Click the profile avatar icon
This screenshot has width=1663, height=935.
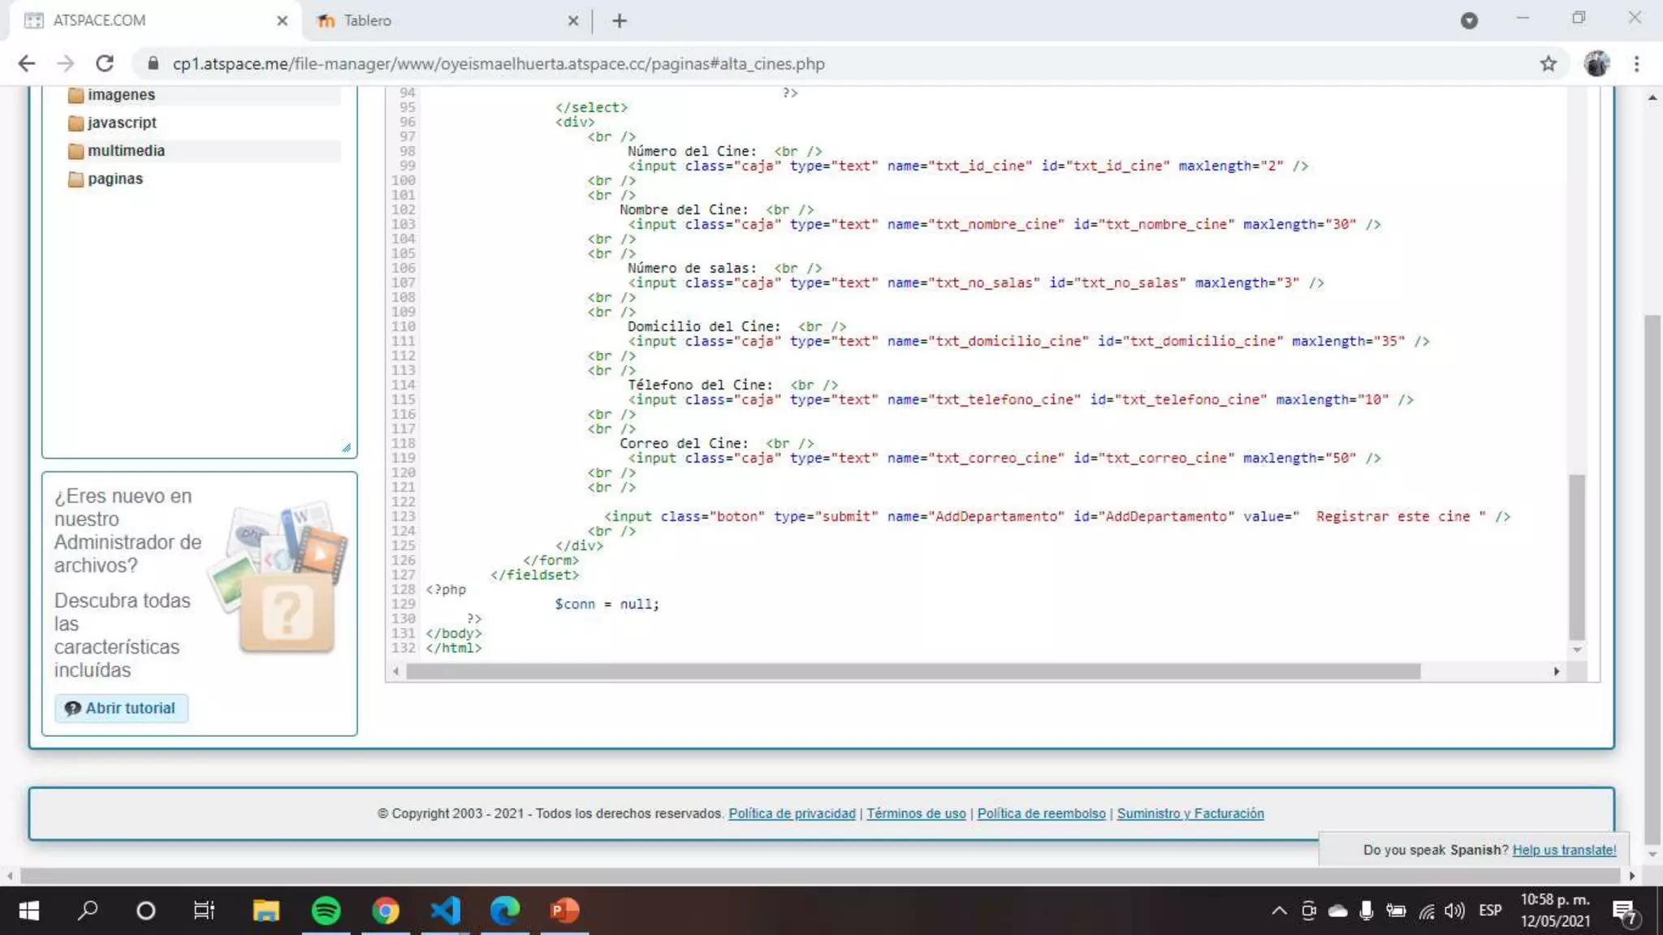(x=1596, y=63)
